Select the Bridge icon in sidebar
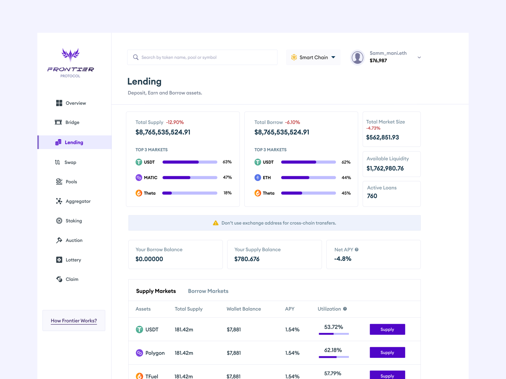The width and height of the screenshot is (506, 379). pos(59,122)
